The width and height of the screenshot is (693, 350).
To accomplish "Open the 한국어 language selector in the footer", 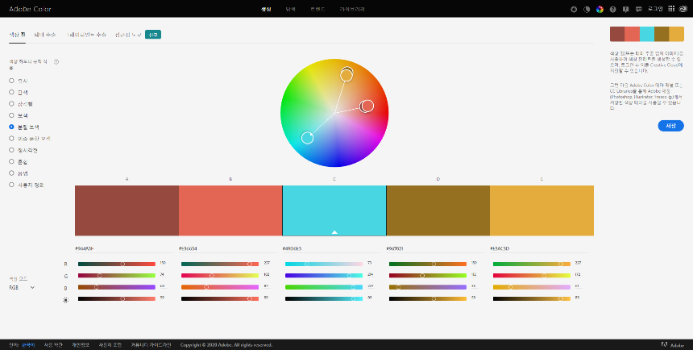I will point(28,344).
